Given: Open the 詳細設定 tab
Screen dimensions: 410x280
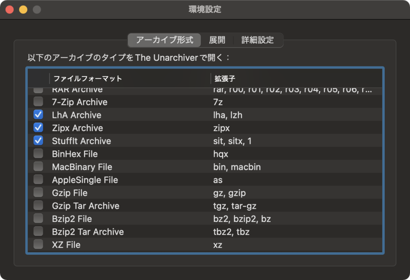Looking at the screenshot, I should coord(257,40).
